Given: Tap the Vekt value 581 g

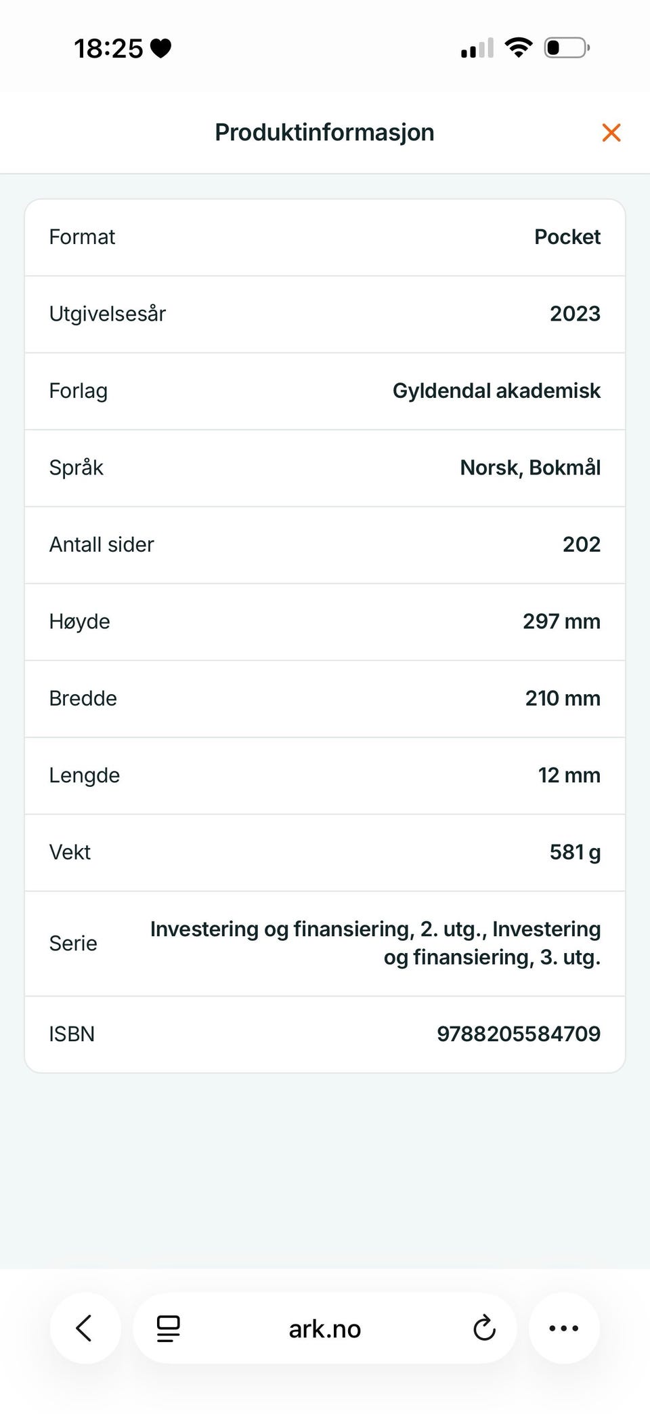Looking at the screenshot, I should [575, 852].
